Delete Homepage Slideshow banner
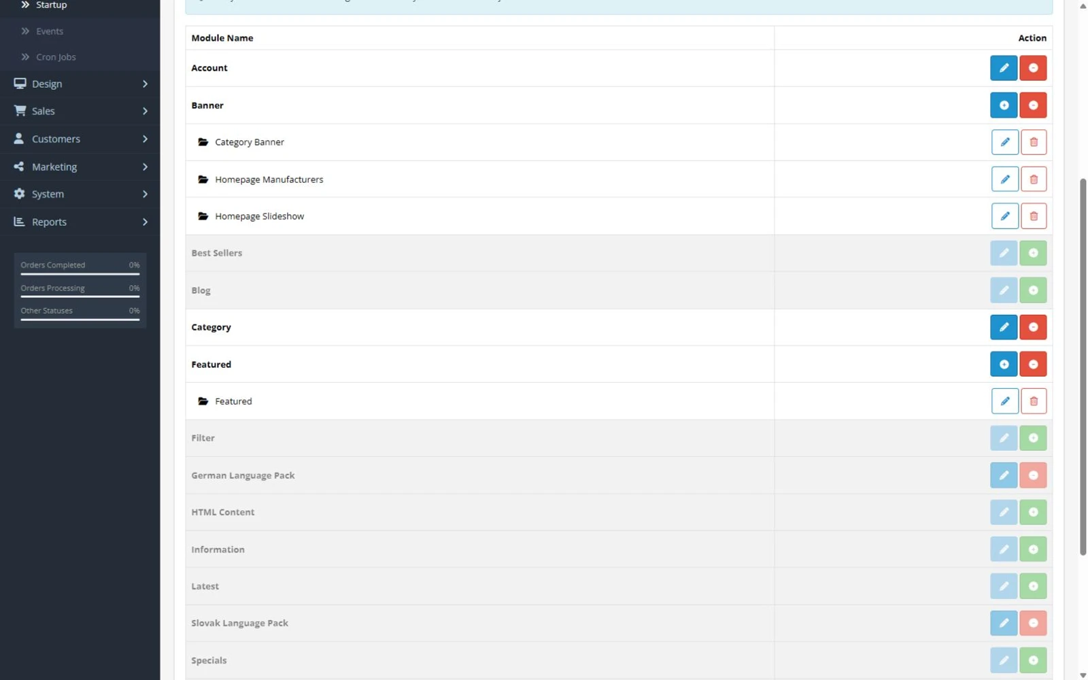The image size is (1088, 680). pos(1034,216)
